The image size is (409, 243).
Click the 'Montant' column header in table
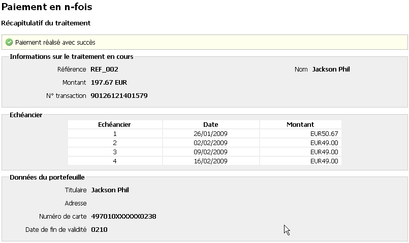coord(300,124)
